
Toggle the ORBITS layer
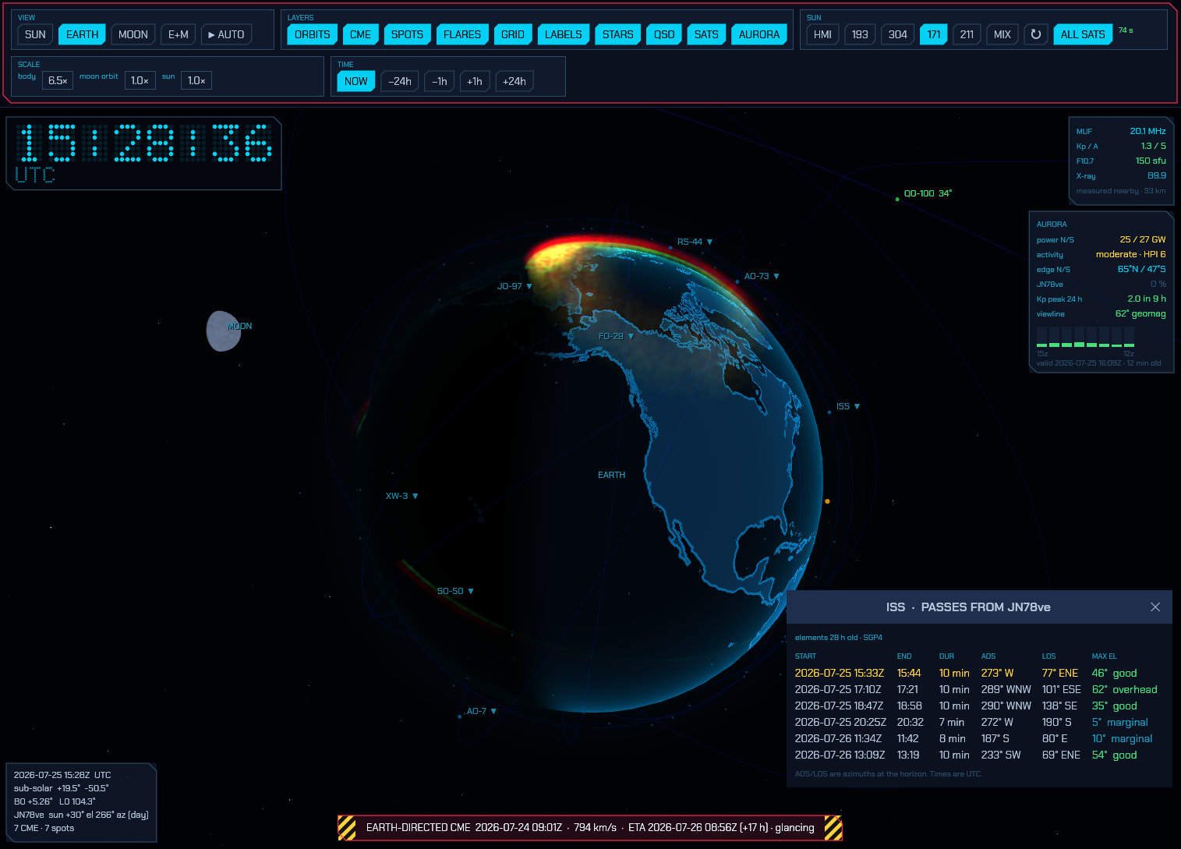pos(312,34)
